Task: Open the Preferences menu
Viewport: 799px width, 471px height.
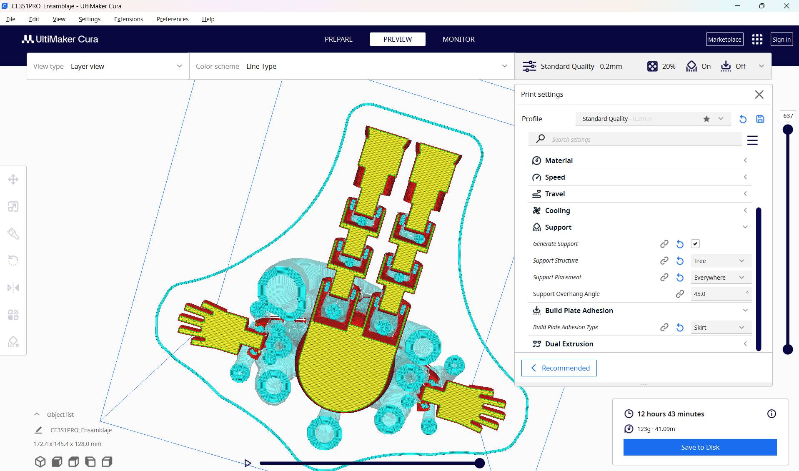Action: 173,19
